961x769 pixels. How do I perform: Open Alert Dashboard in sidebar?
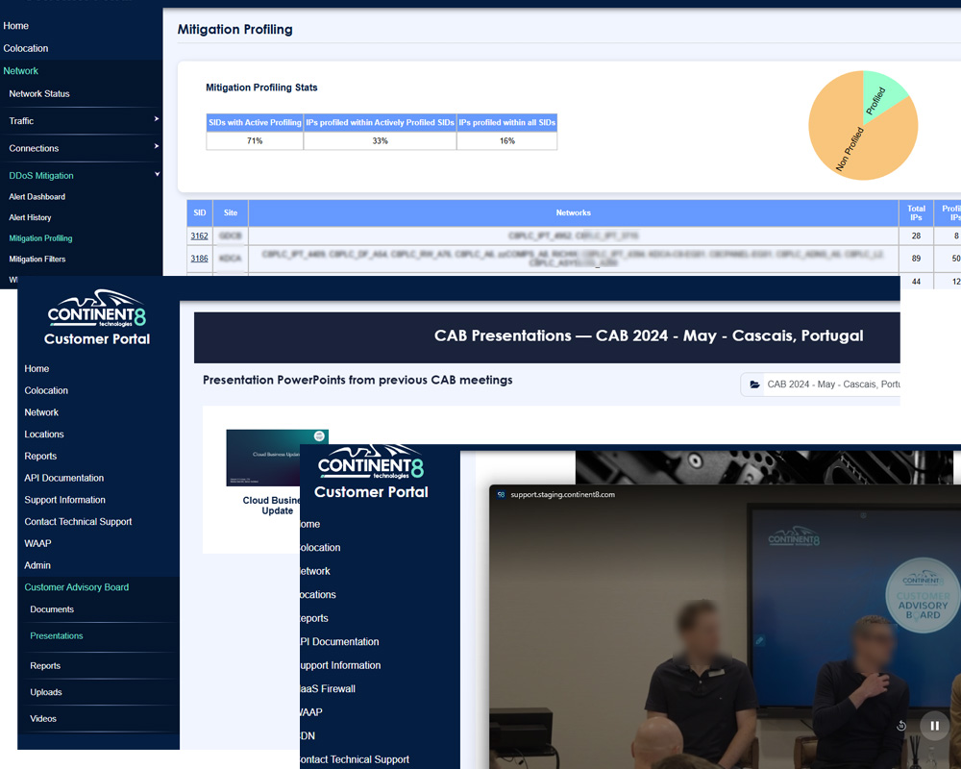37,197
